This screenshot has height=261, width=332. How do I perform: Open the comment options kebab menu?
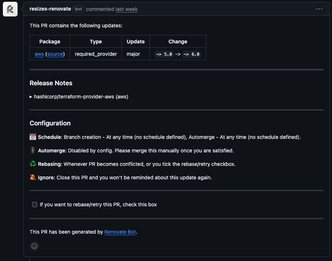tap(319, 9)
